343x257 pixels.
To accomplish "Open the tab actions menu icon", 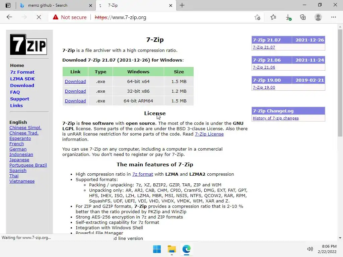I will point(8,5).
